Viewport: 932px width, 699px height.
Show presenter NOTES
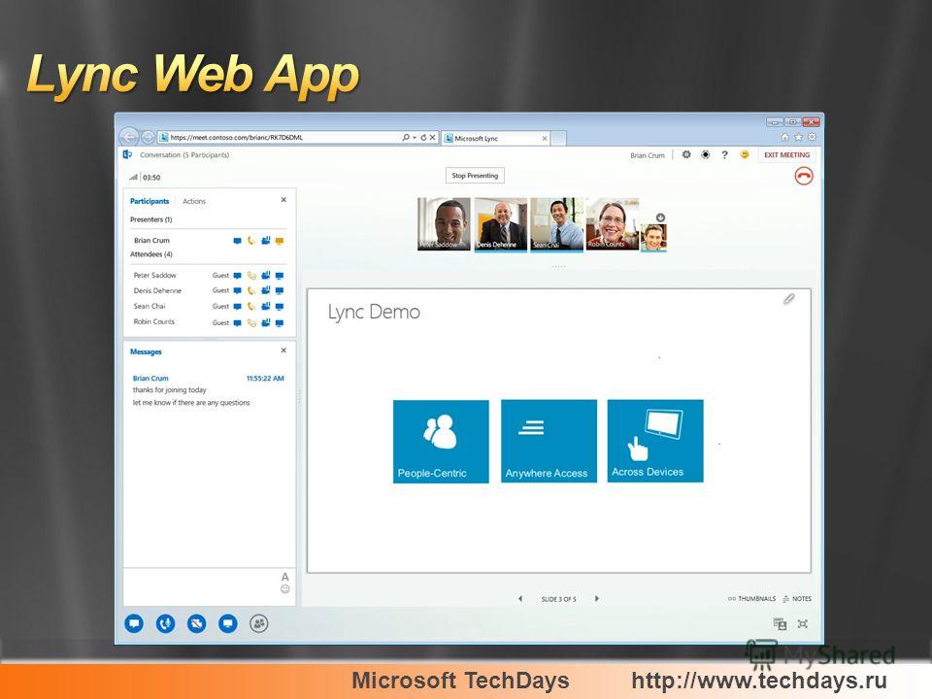pyautogui.click(x=797, y=599)
